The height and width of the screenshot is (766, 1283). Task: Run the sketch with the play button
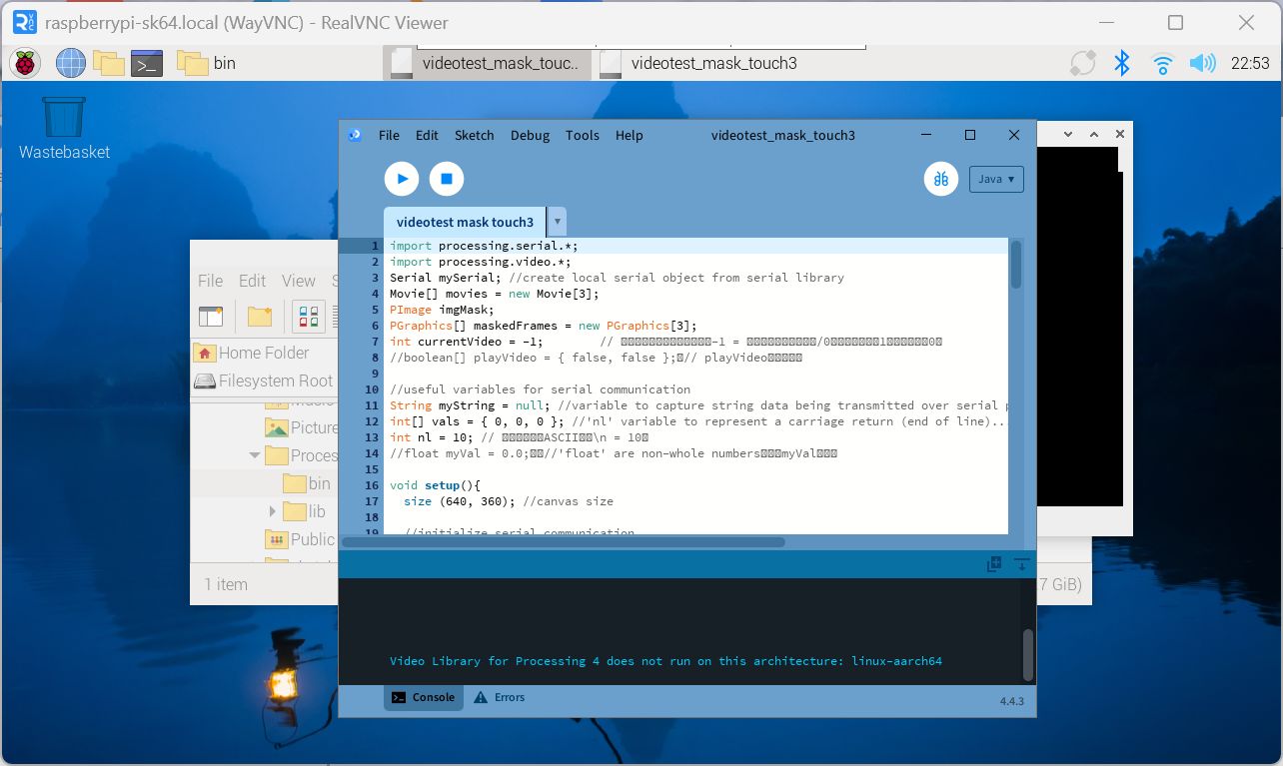402,179
